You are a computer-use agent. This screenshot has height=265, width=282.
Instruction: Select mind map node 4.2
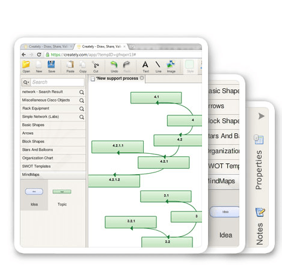click(x=178, y=141)
